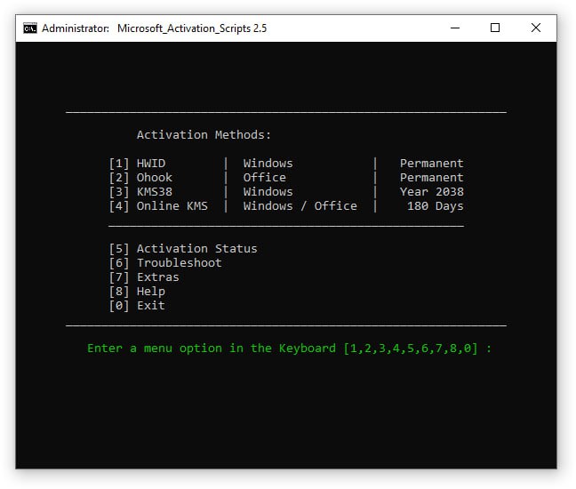
Task: Select the [1] HWID menu entry
Action: tap(137, 164)
